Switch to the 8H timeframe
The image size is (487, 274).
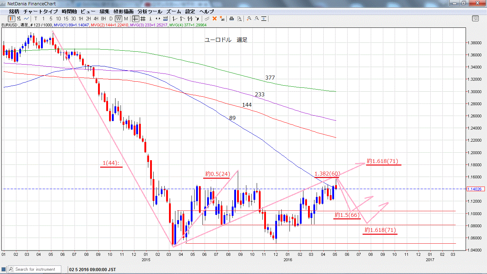pos(103,18)
